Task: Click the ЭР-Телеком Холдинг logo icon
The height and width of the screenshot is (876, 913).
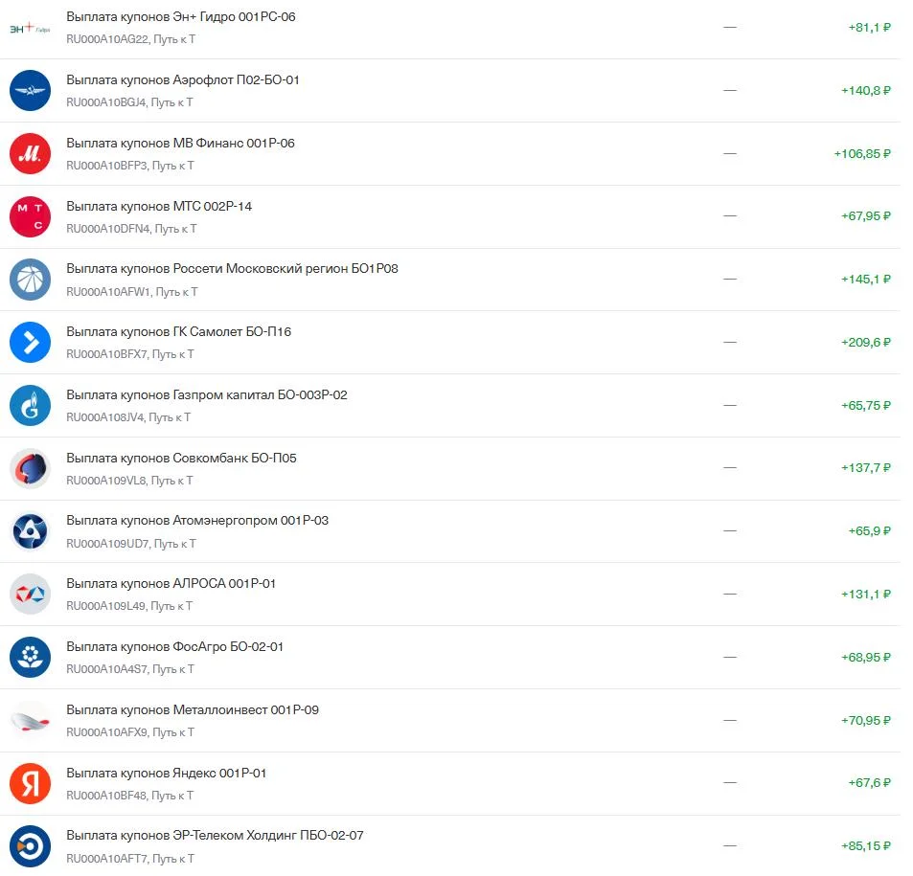Action: tap(31, 846)
